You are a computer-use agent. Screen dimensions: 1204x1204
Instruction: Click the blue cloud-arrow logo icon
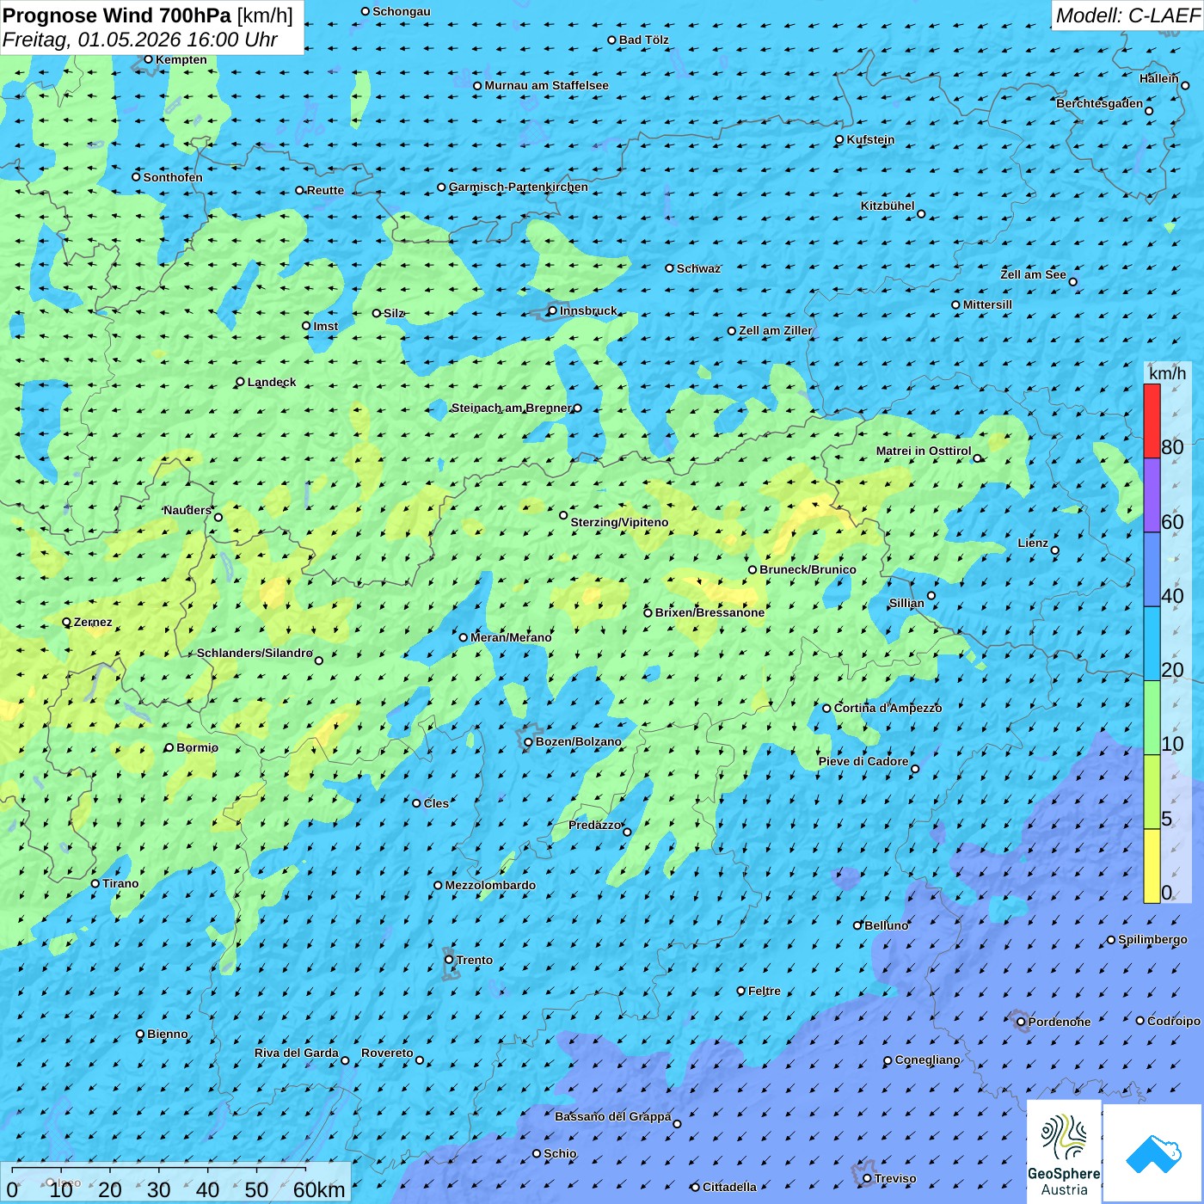[x=1153, y=1152]
